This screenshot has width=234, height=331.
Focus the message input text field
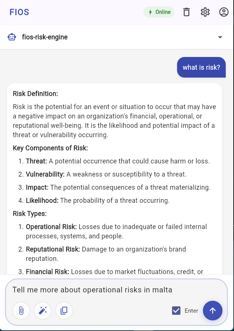click(112, 290)
